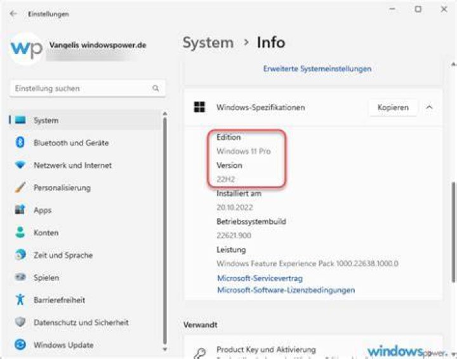Screen dimensions: 457x359
Task: Click the install date 20.10.2022
Action: pos(235,207)
